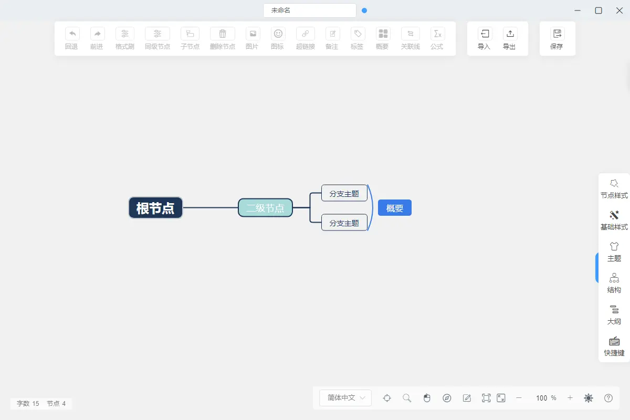Toggle read-only edit mode icon
Screen dimensions: 630x420
pyautogui.click(x=467, y=398)
